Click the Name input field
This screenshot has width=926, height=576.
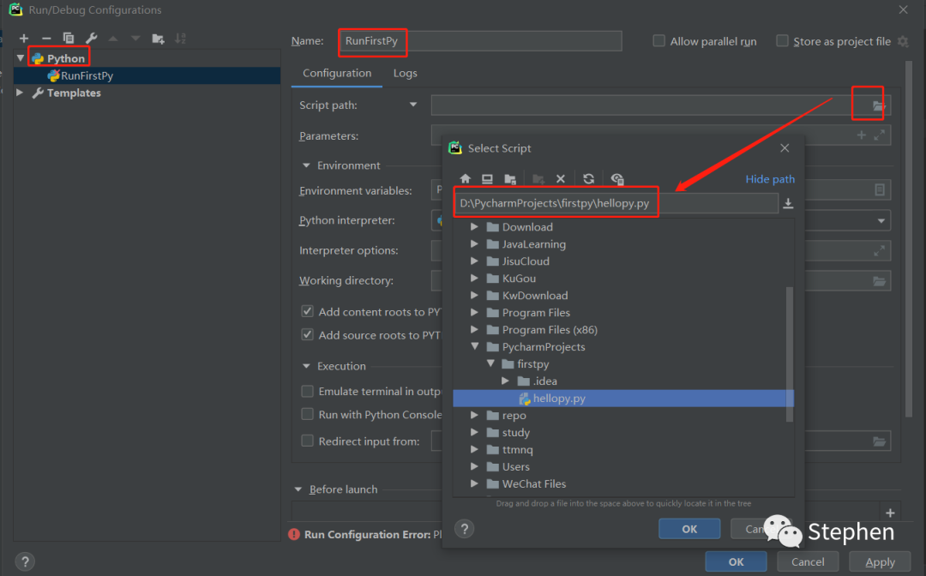point(480,41)
